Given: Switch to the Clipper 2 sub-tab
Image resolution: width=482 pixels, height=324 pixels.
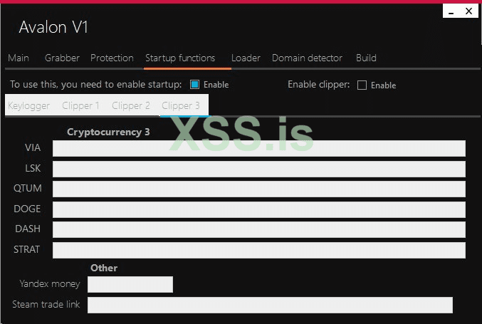Looking at the screenshot, I should [130, 106].
